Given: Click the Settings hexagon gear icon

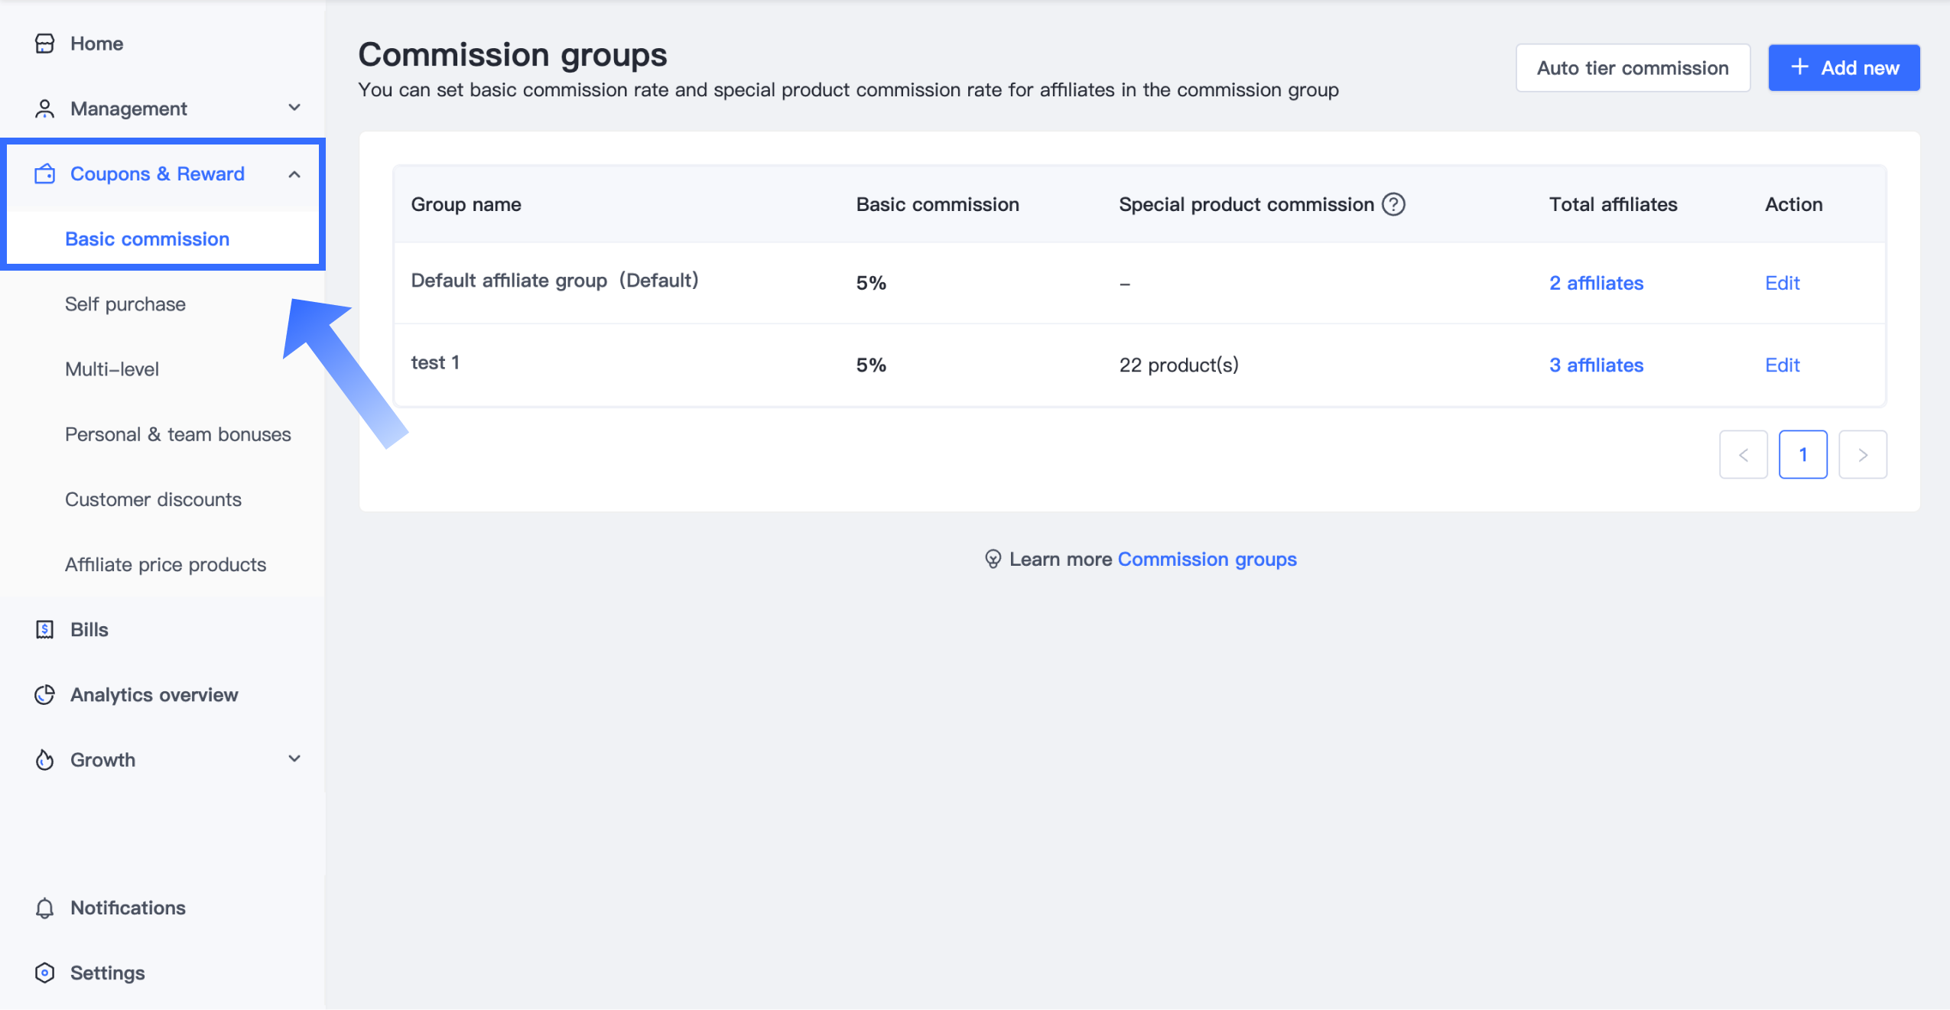Looking at the screenshot, I should (x=44, y=973).
